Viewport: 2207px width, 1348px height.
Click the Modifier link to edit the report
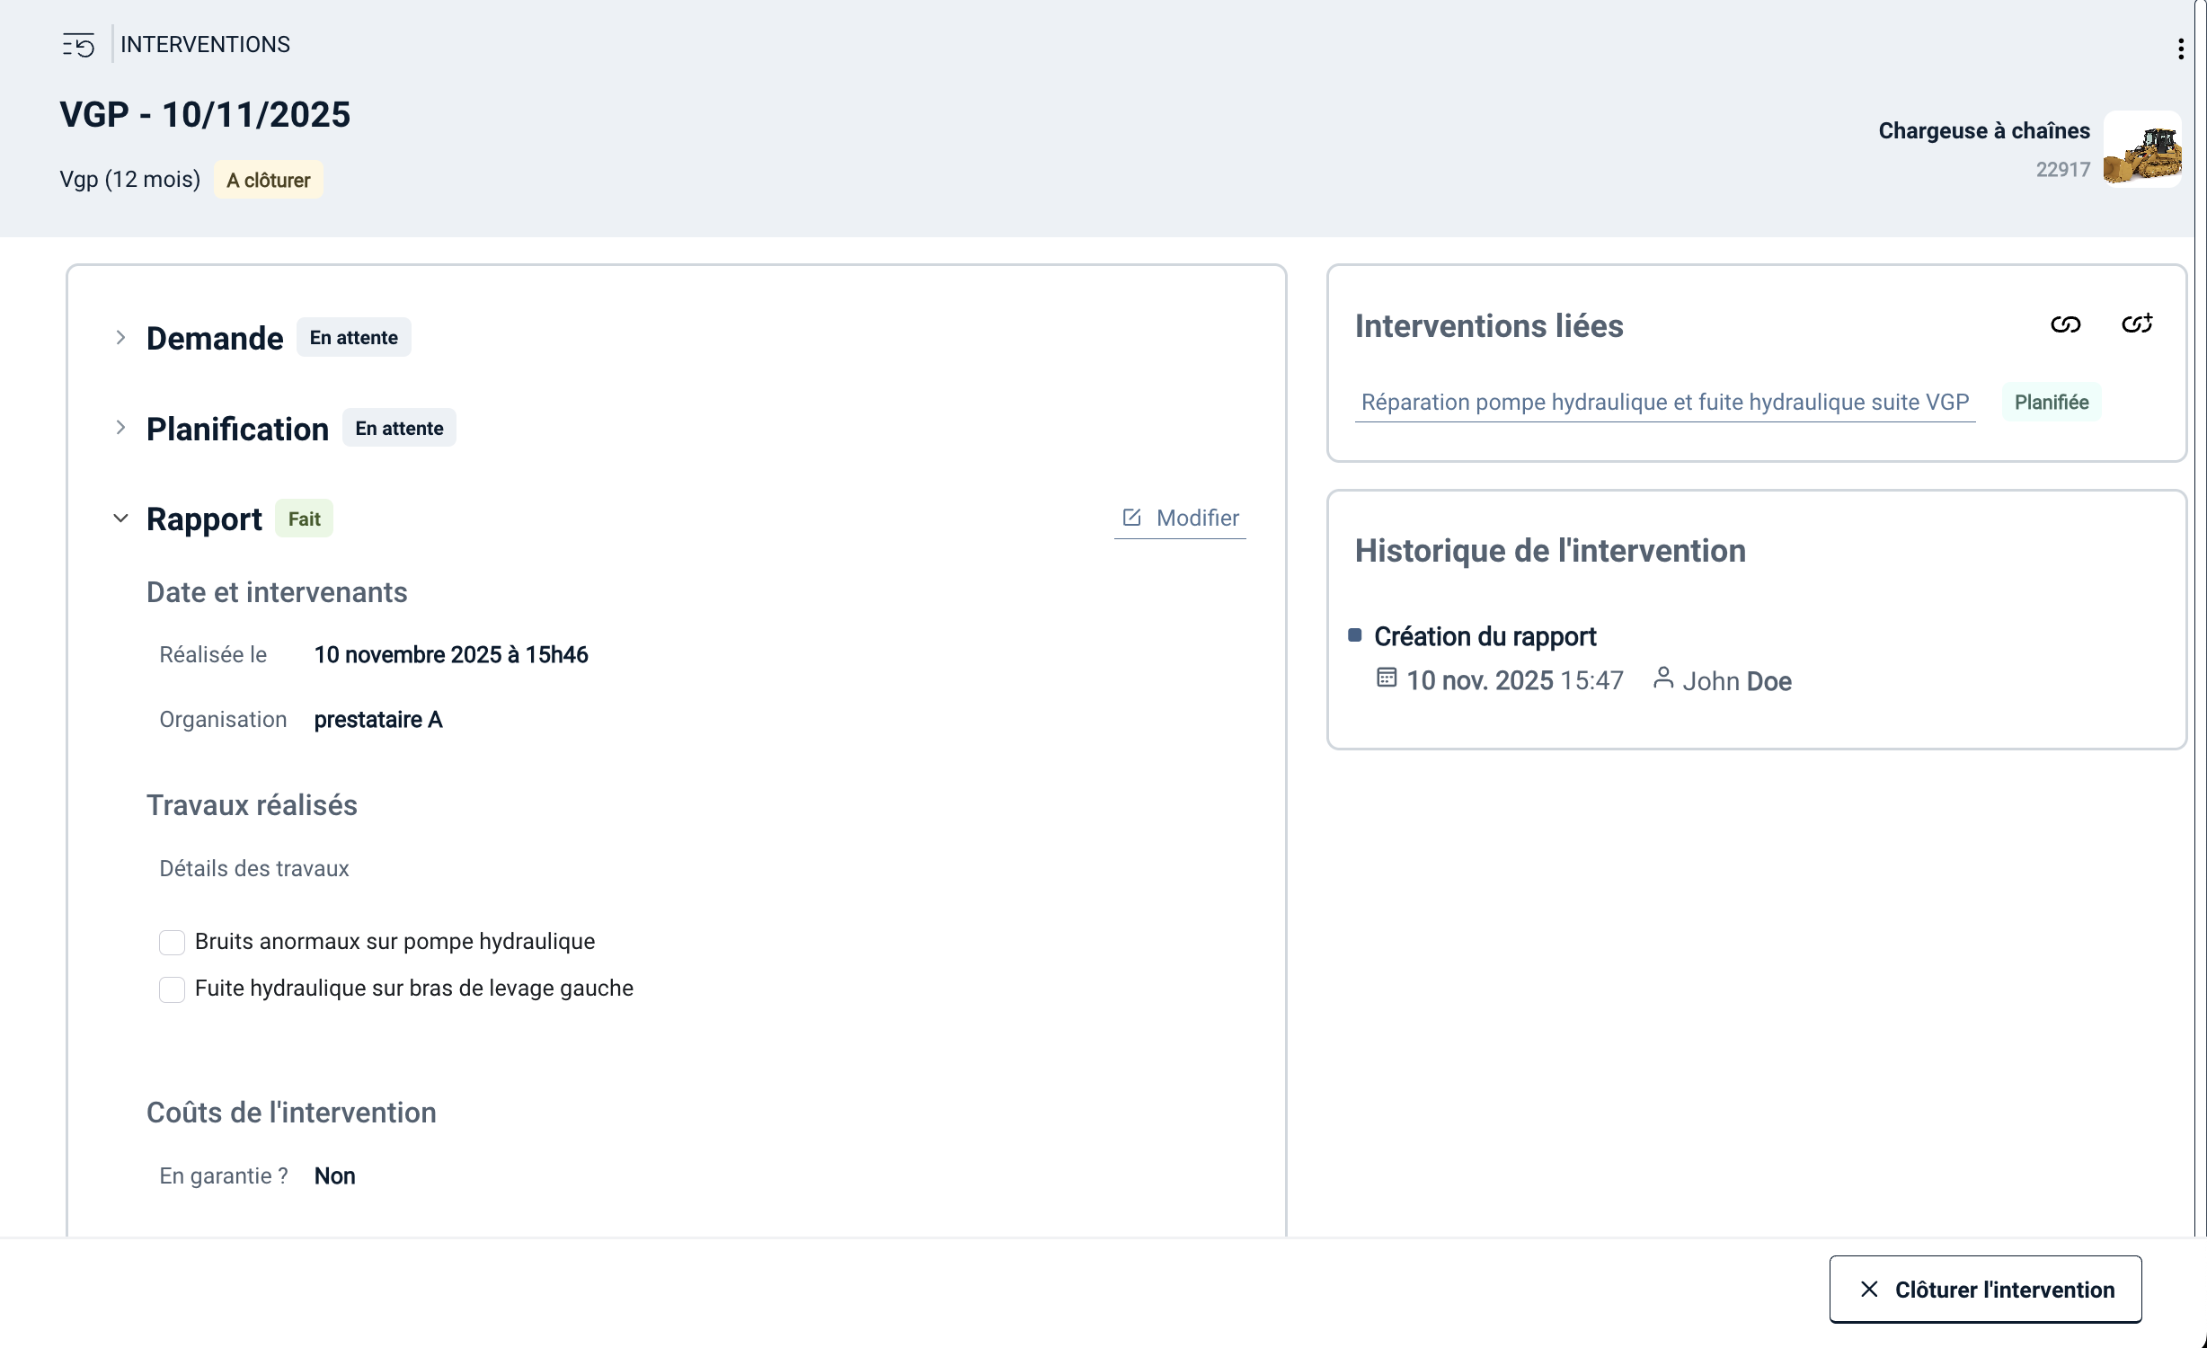(1197, 518)
